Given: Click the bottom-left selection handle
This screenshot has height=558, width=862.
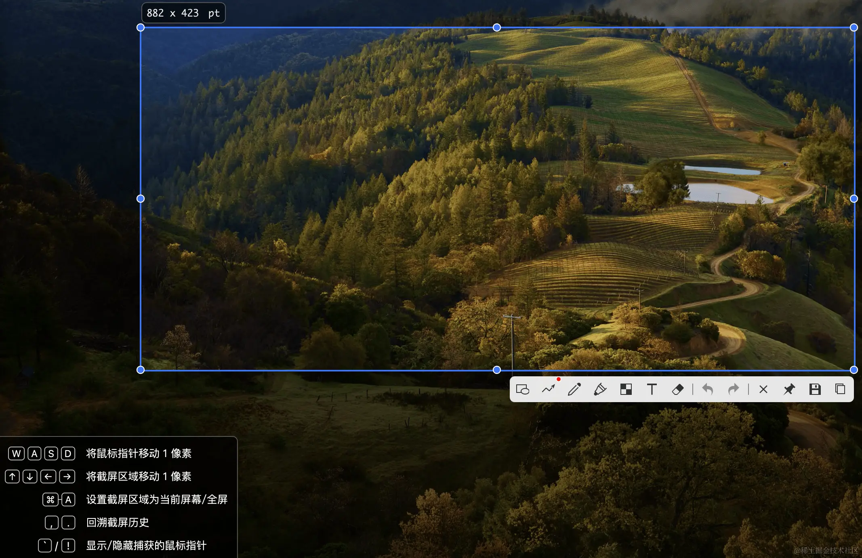Looking at the screenshot, I should pyautogui.click(x=141, y=370).
